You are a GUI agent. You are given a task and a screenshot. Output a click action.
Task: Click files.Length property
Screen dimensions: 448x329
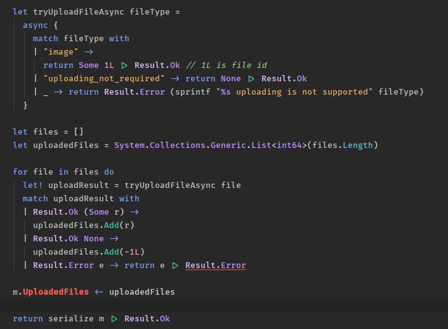click(343, 145)
